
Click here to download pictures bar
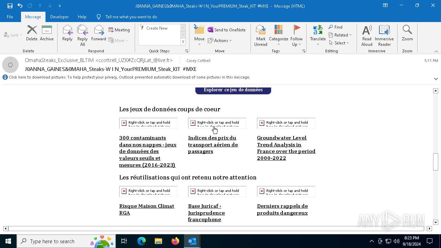pyautogui.click(x=130, y=77)
